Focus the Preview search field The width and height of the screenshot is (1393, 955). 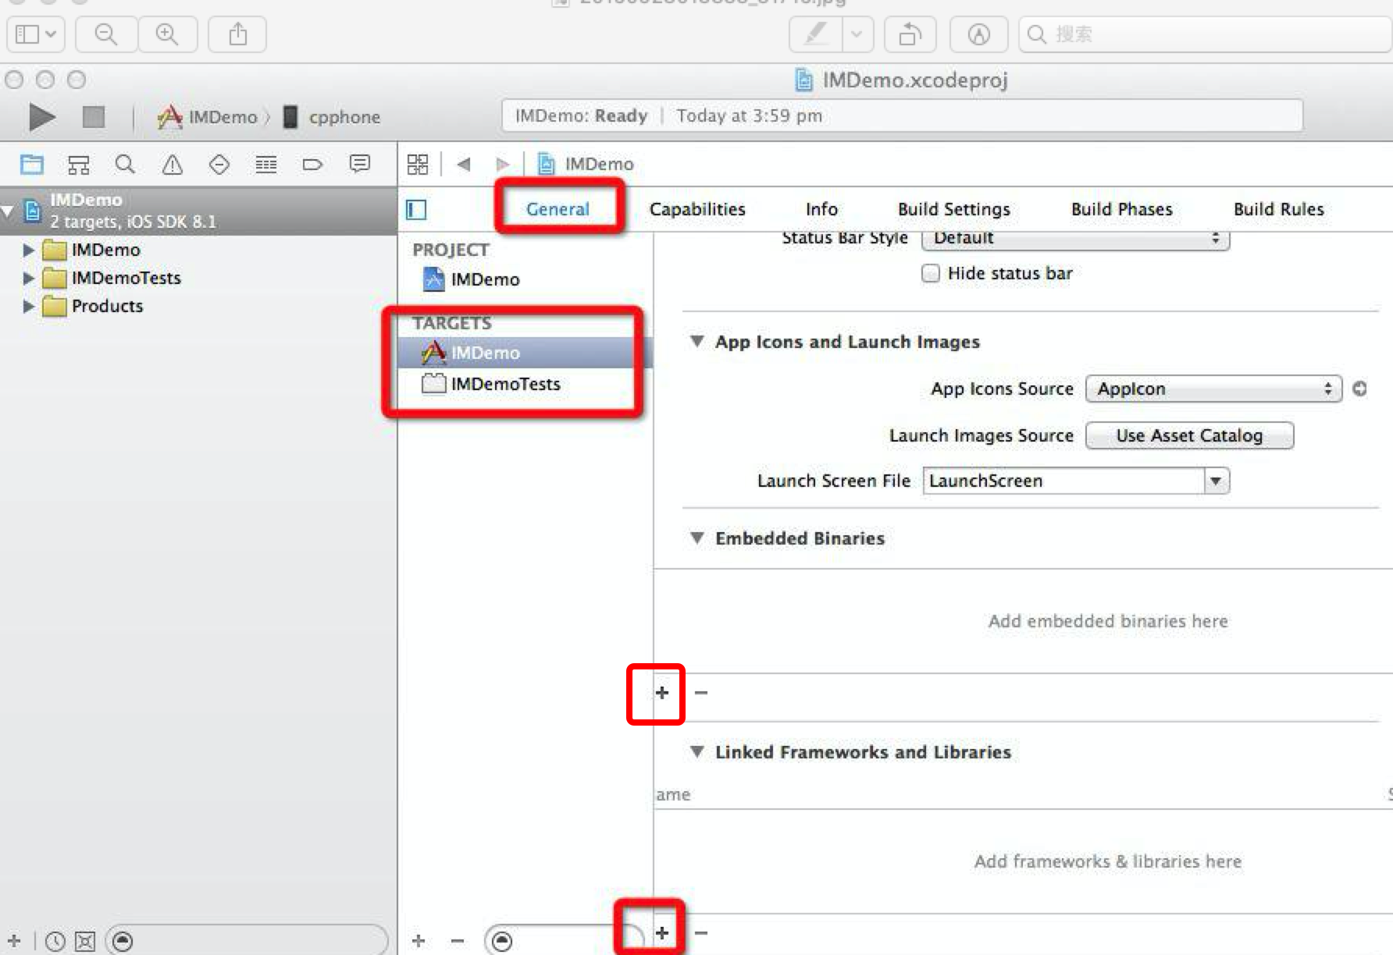point(1206,34)
